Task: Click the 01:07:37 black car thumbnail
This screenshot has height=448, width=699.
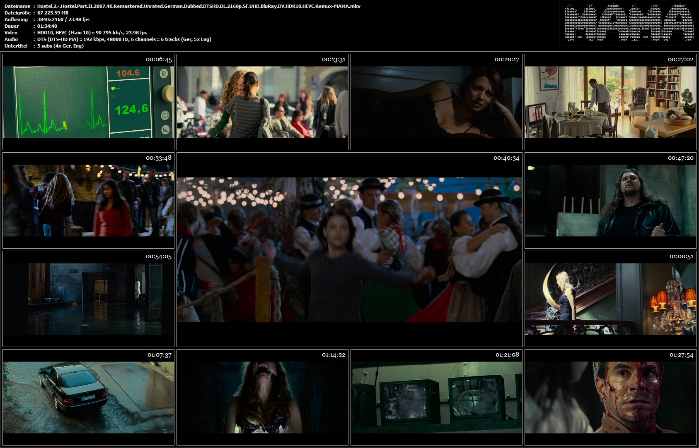Action: pyautogui.click(x=88, y=397)
